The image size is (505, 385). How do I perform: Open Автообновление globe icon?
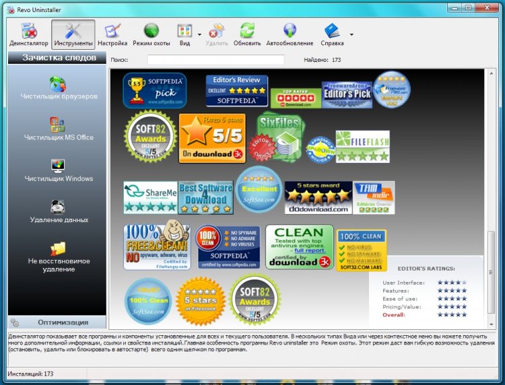(x=290, y=34)
